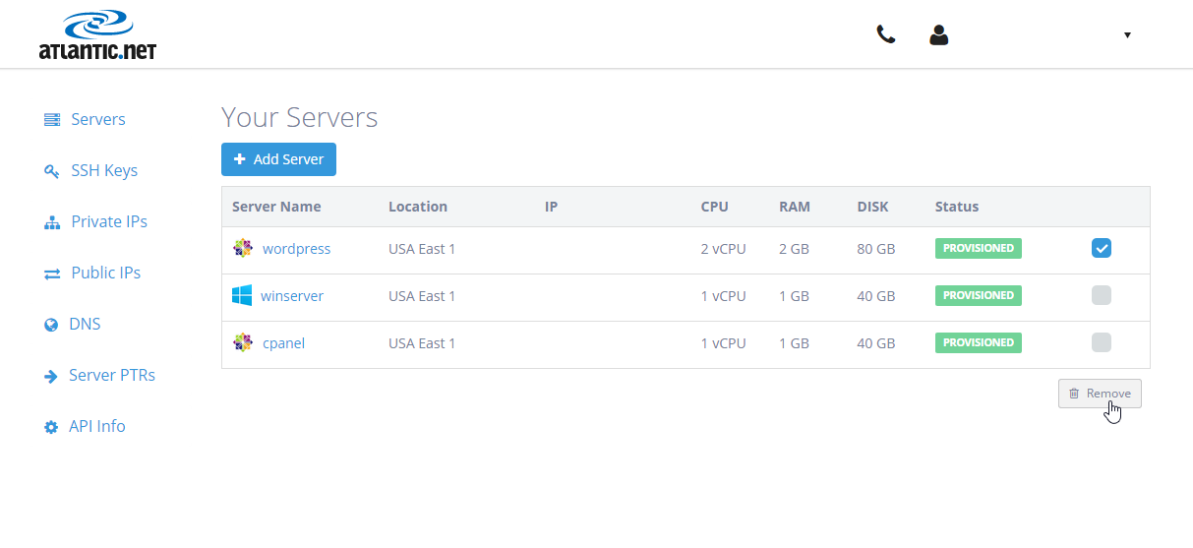Open Server PTRs page
The height and width of the screenshot is (548, 1193).
pos(112,375)
